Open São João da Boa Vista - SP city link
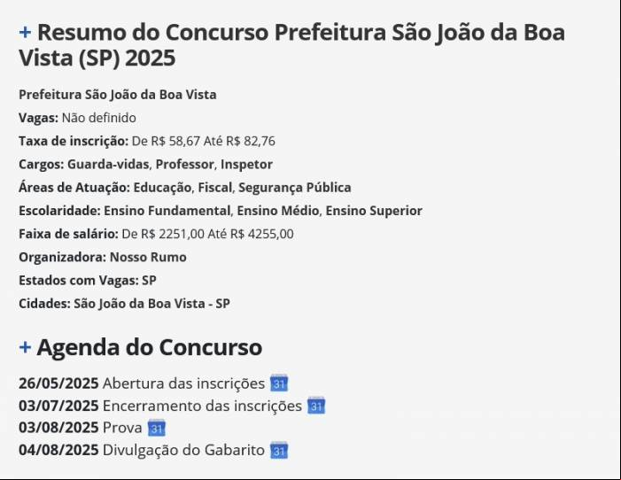Screen dimensions: 621x480 click(151, 304)
